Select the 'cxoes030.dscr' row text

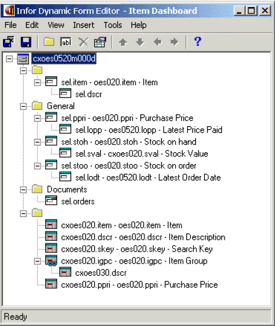click(x=101, y=273)
